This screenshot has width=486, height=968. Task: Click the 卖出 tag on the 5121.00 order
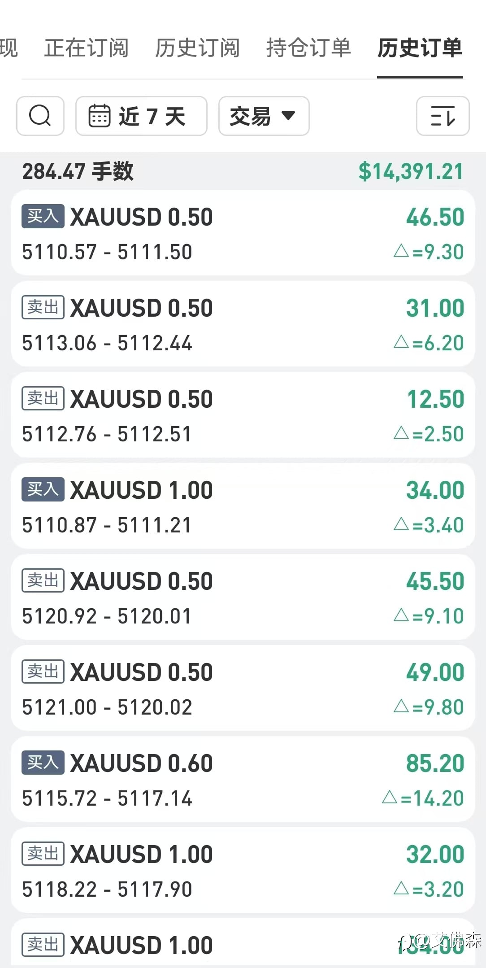coord(43,671)
